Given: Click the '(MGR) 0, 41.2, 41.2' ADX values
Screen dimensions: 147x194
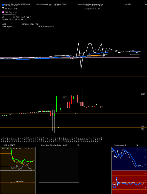Looking at the screenshot, I should point(30,24).
